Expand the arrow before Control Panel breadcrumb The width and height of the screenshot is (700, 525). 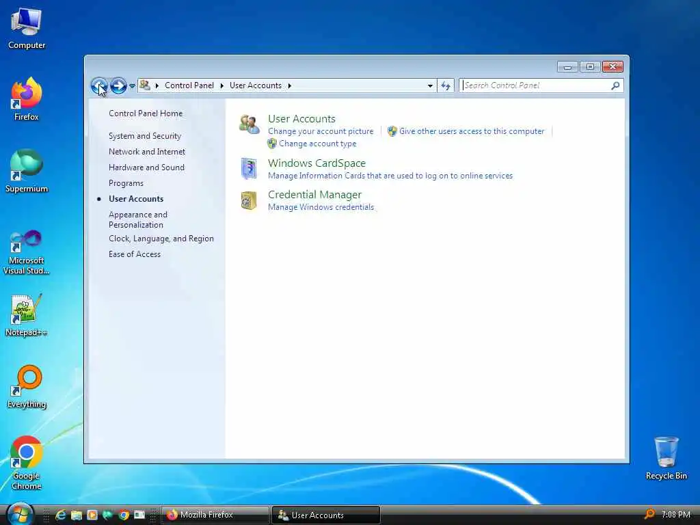[x=157, y=85]
